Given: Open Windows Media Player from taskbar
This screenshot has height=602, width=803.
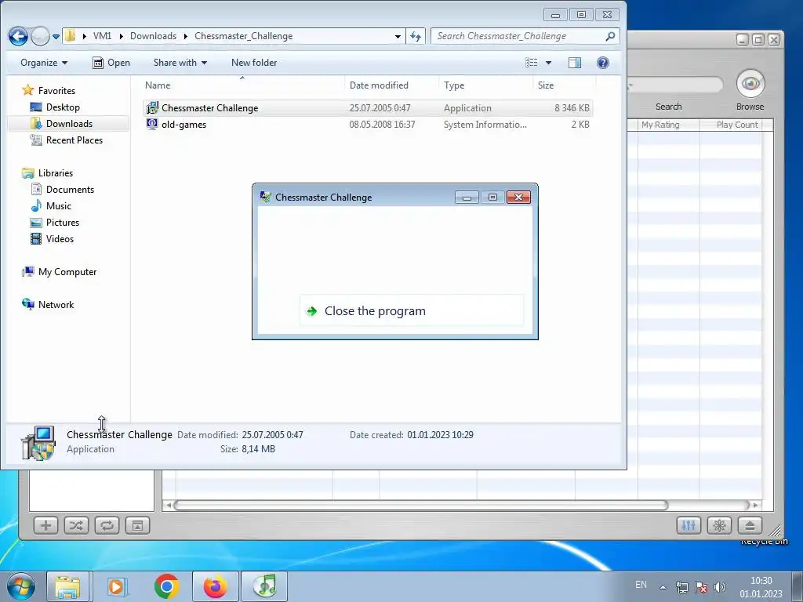Looking at the screenshot, I should point(117,586).
